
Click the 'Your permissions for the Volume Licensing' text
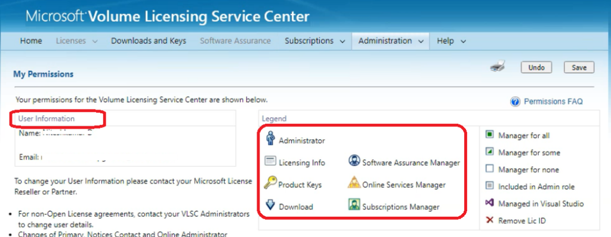(x=142, y=99)
